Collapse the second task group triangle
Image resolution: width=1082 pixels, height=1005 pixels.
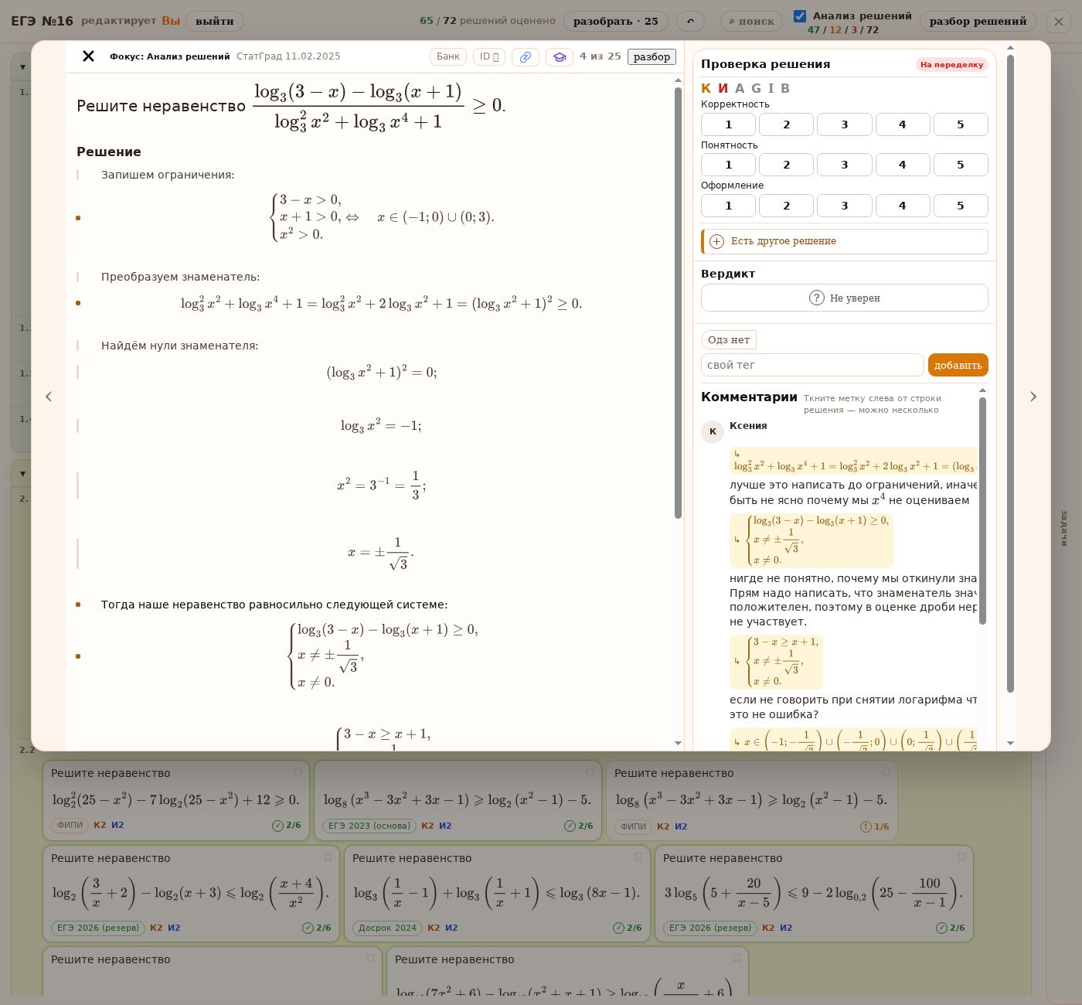click(22, 473)
